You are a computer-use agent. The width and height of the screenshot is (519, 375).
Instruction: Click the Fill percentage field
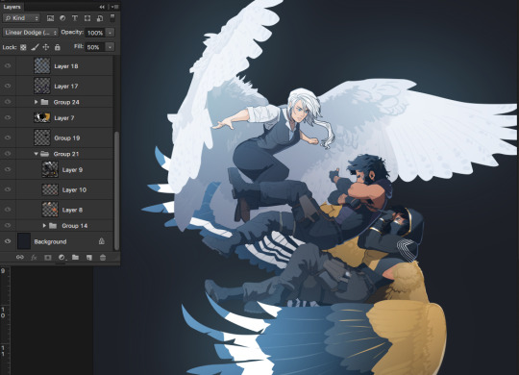[95, 47]
